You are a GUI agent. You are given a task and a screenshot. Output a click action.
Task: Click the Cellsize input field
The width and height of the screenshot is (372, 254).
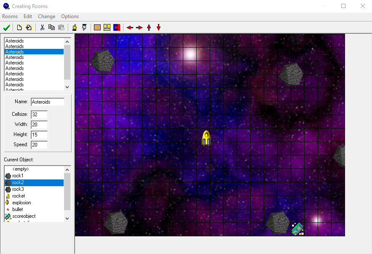click(39, 115)
